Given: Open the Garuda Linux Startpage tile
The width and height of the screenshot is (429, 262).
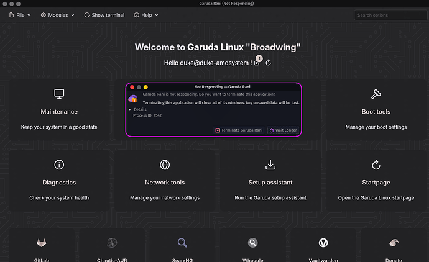Looking at the screenshot, I should click(376, 181).
